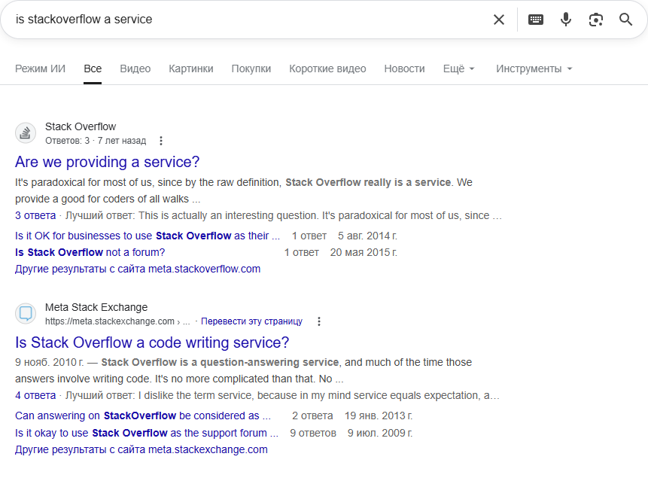
Task: Open options menu for Stack Overflow result
Action: pos(160,141)
